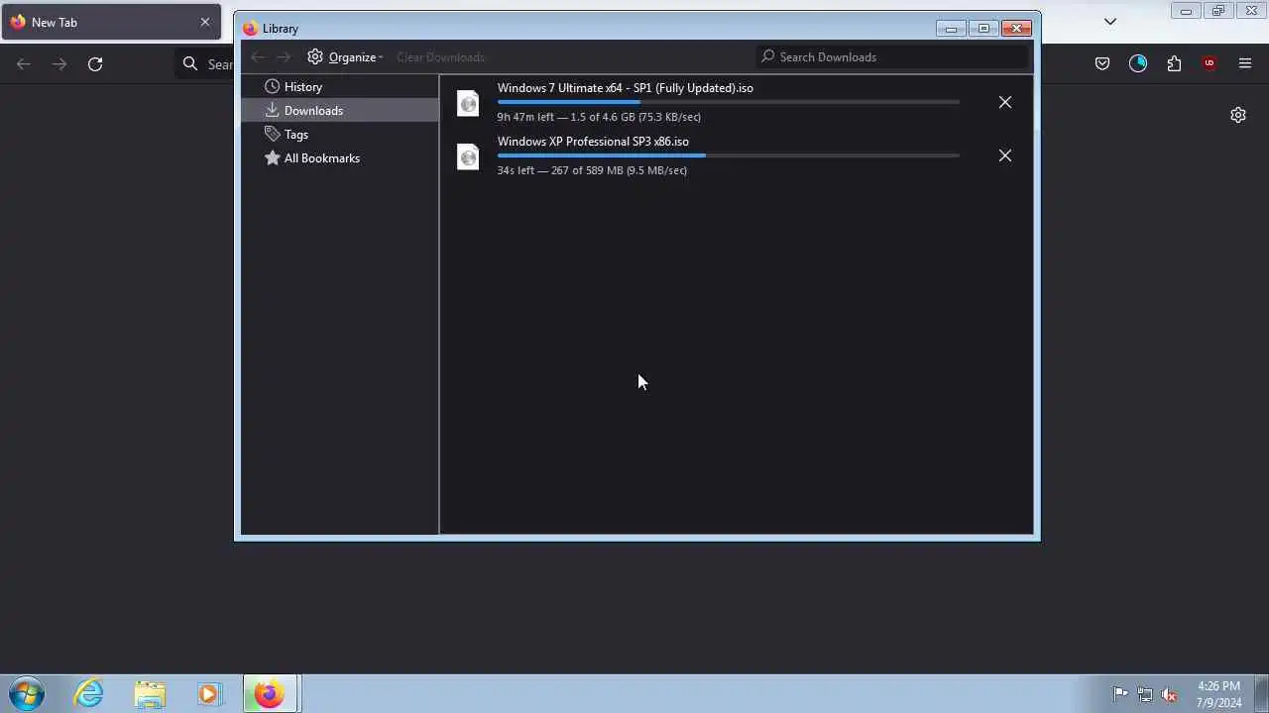Viewport: 1269px width, 713px height.
Task: Open the Windows Start menu
Action: pyautogui.click(x=27, y=693)
